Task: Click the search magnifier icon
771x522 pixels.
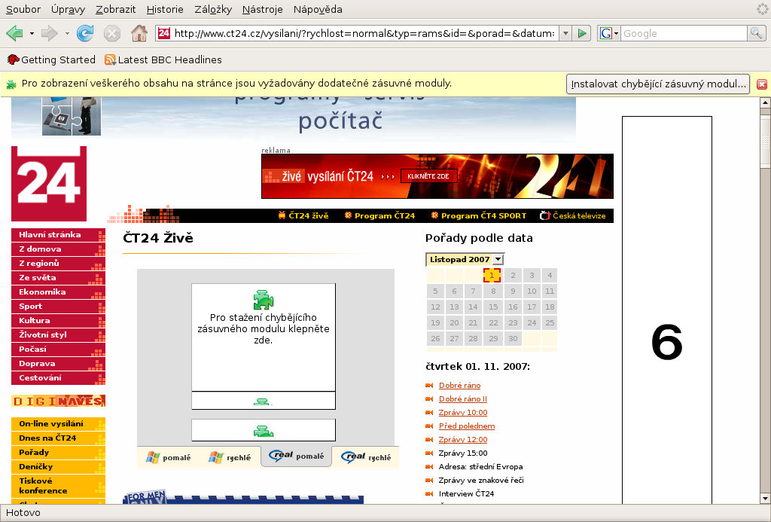Action: [756, 33]
